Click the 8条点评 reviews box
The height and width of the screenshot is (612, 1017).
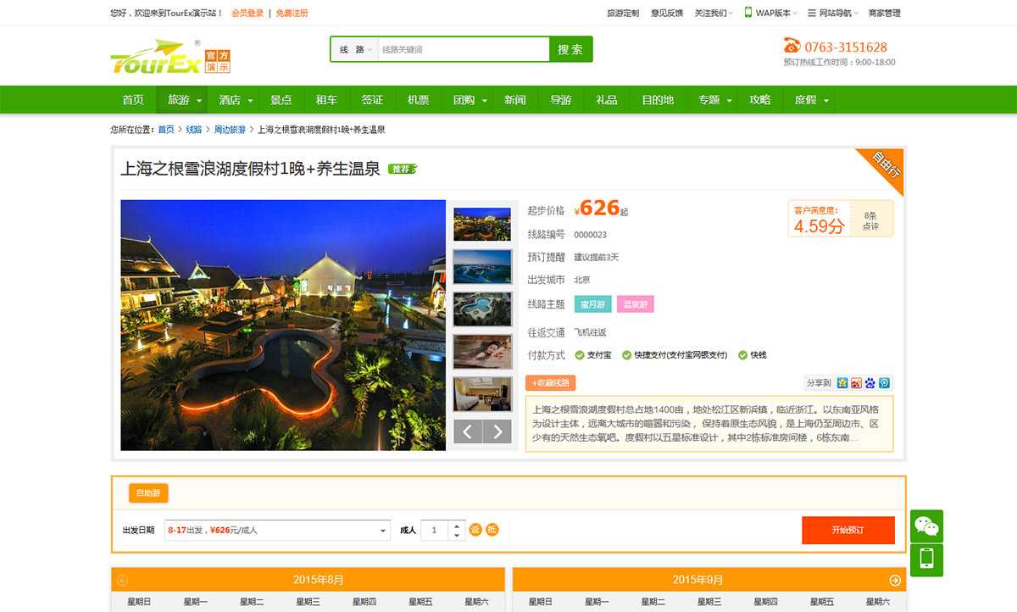pyautogui.click(x=870, y=220)
